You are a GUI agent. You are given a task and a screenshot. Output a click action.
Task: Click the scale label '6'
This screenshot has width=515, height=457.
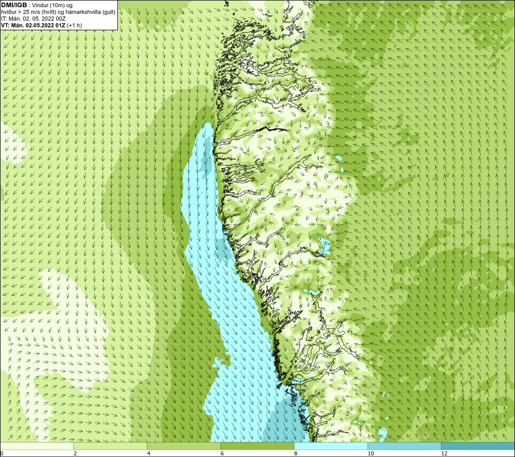(x=222, y=453)
